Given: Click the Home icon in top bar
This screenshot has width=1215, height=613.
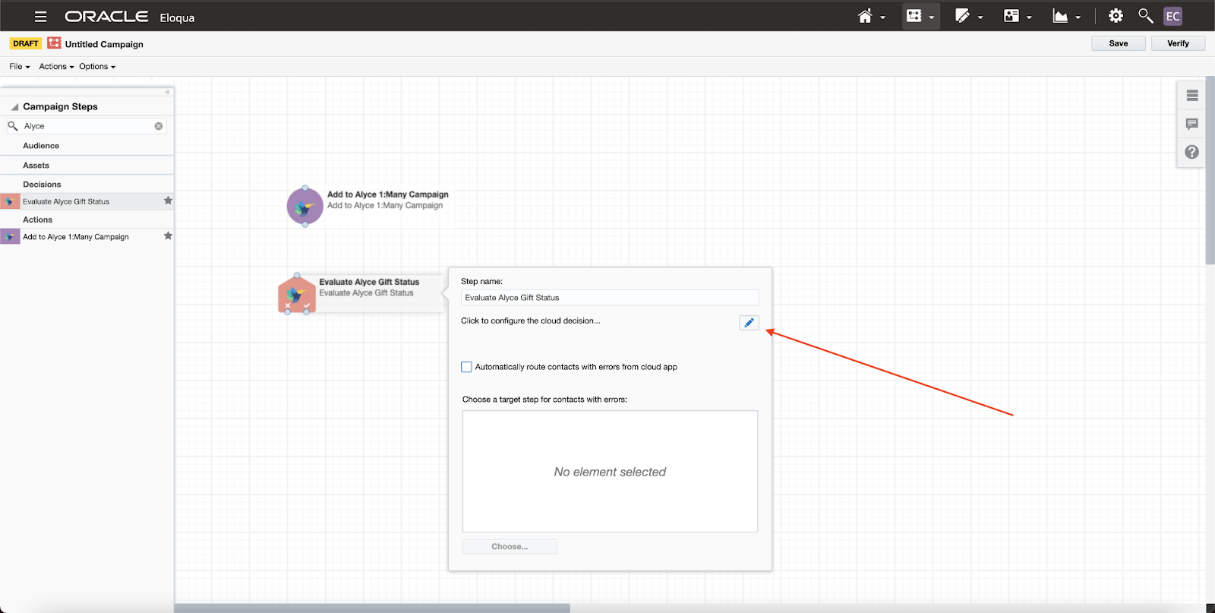Looking at the screenshot, I should click(x=865, y=16).
